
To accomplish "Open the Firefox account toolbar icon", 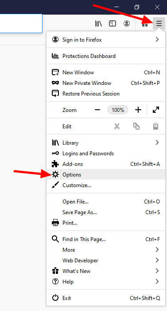I will [127, 23].
